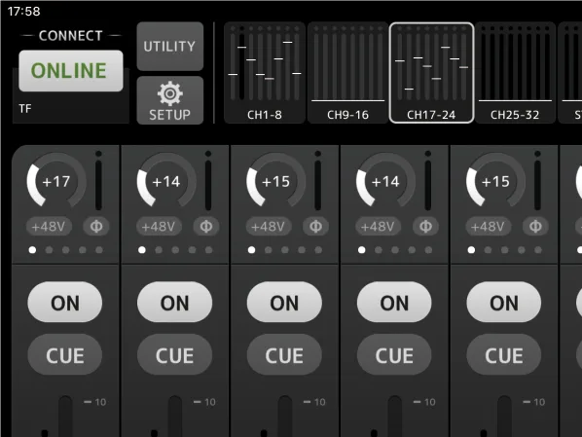The height and width of the screenshot is (437, 582).
Task: Toggle phase invert Φ on fourth channel
Action: 425,227
